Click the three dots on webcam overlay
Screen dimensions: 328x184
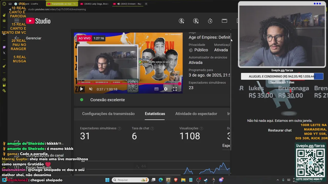click(x=317, y=4)
